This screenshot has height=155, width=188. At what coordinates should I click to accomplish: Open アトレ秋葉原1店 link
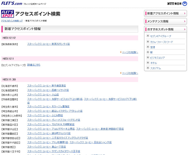tap(48, 142)
